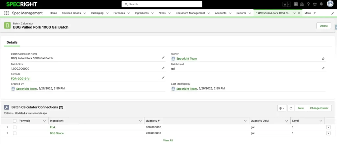The image size is (337, 144).
Task: Expand the NPDs menu chevron
Action: pyautogui.click(x=169, y=13)
